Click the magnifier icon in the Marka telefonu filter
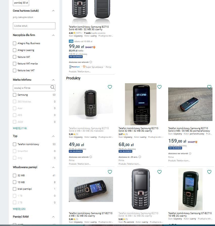This screenshot has width=215, height=226. point(53,87)
